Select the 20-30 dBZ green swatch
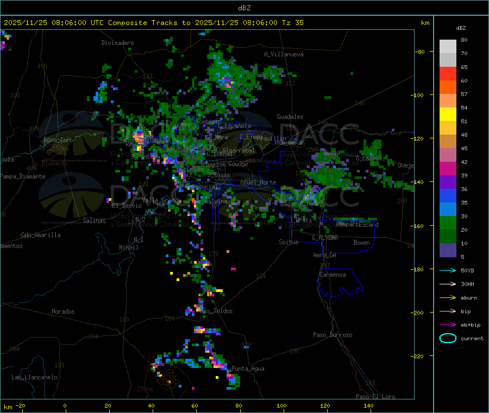Viewport: 489px width, 413px height. [x=448, y=223]
